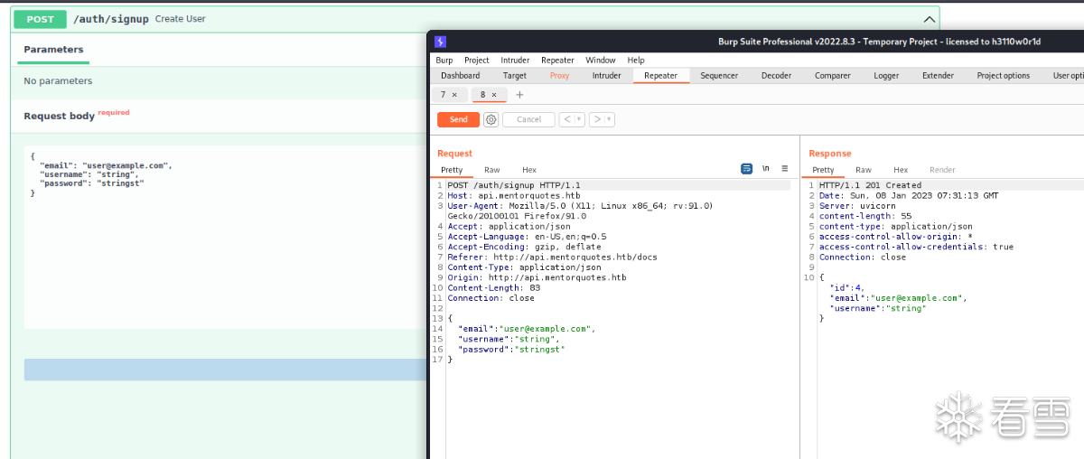Toggle show non-printable characters \n in request
Screen dimensions: 1084x459
(x=766, y=169)
